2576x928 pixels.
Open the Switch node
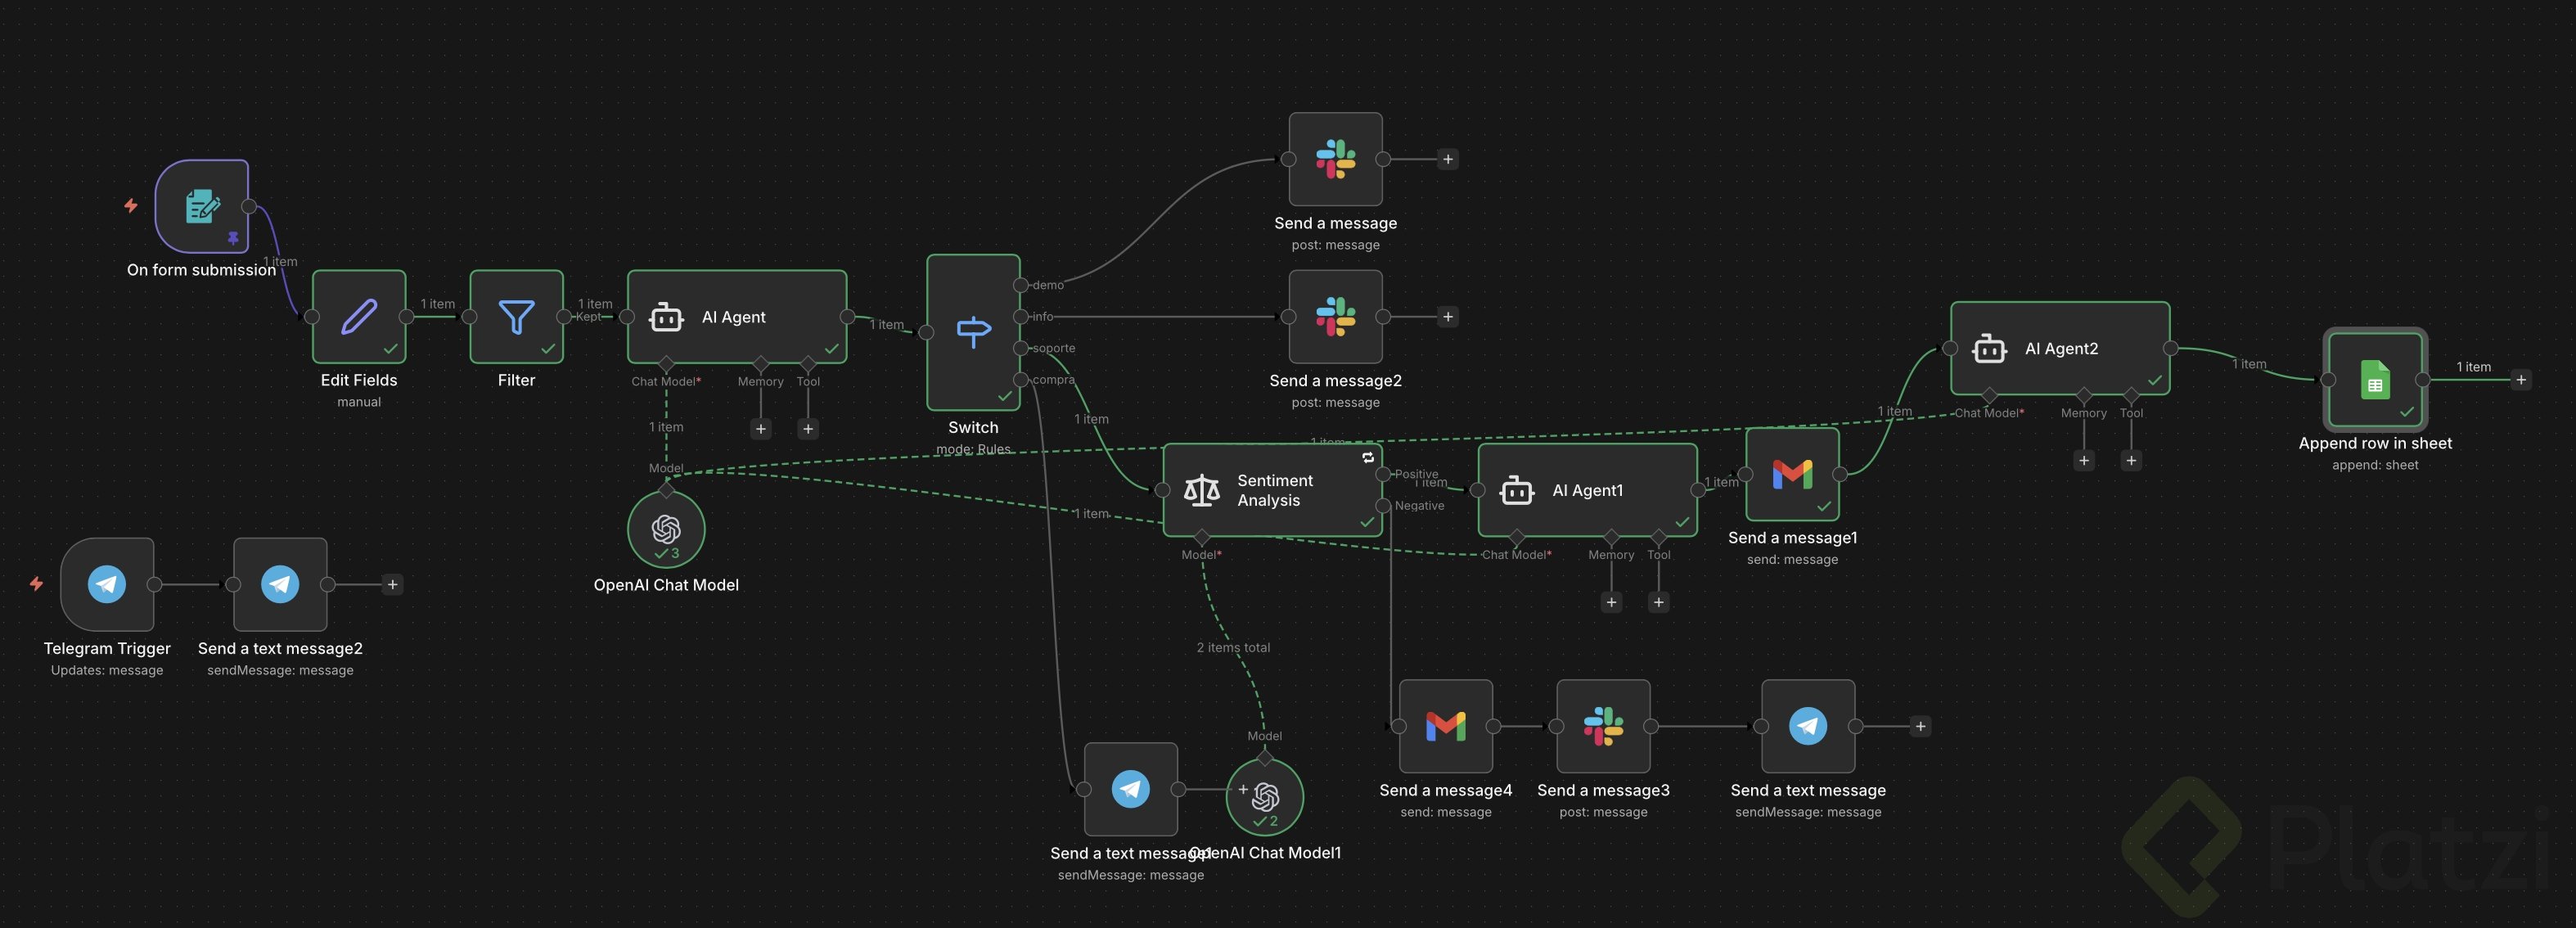pyautogui.click(x=973, y=332)
